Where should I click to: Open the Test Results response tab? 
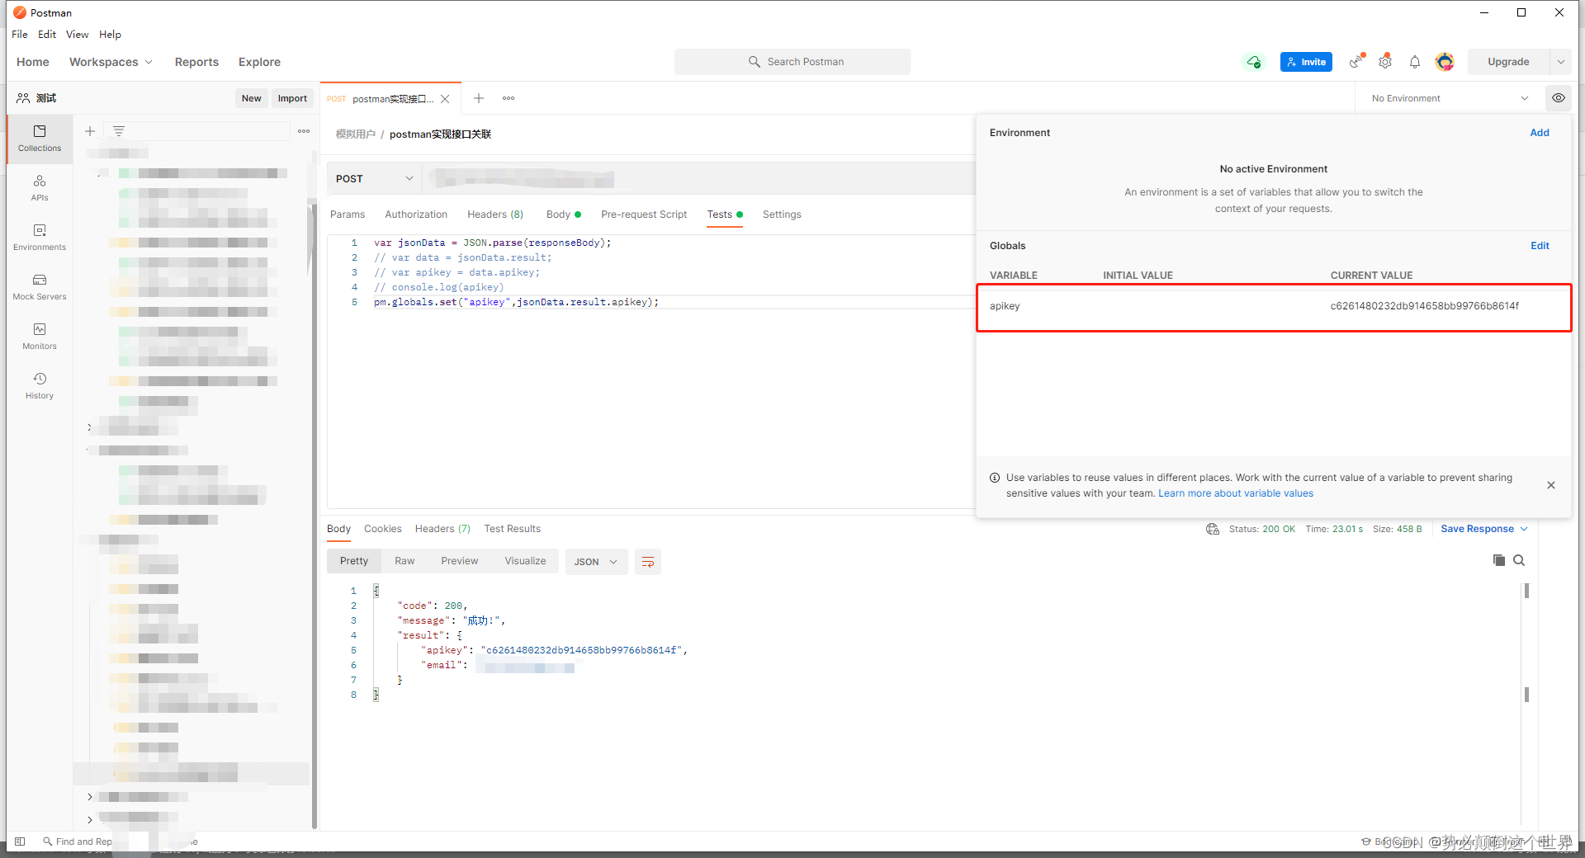pyautogui.click(x=513, y=529)
